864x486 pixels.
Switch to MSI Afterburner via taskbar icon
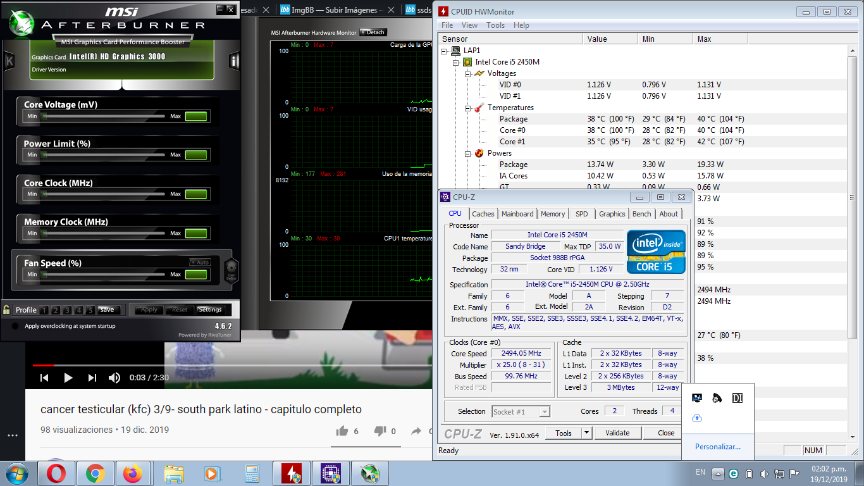point(369,473)
